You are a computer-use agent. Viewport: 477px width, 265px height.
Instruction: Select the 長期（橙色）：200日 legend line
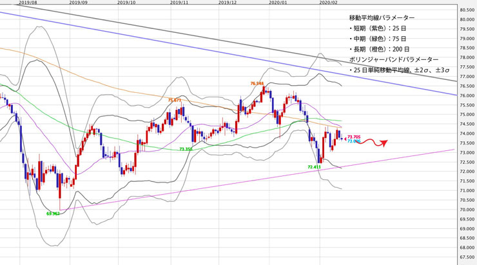click(x=379, y=49)
